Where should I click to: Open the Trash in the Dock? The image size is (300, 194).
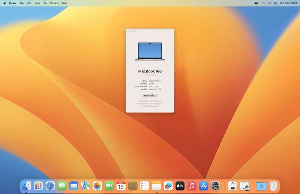pos(273,186)
